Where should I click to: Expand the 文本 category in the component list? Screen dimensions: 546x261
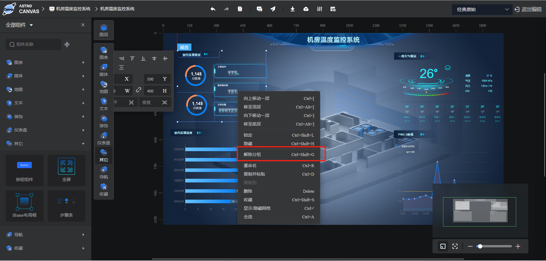45,103
